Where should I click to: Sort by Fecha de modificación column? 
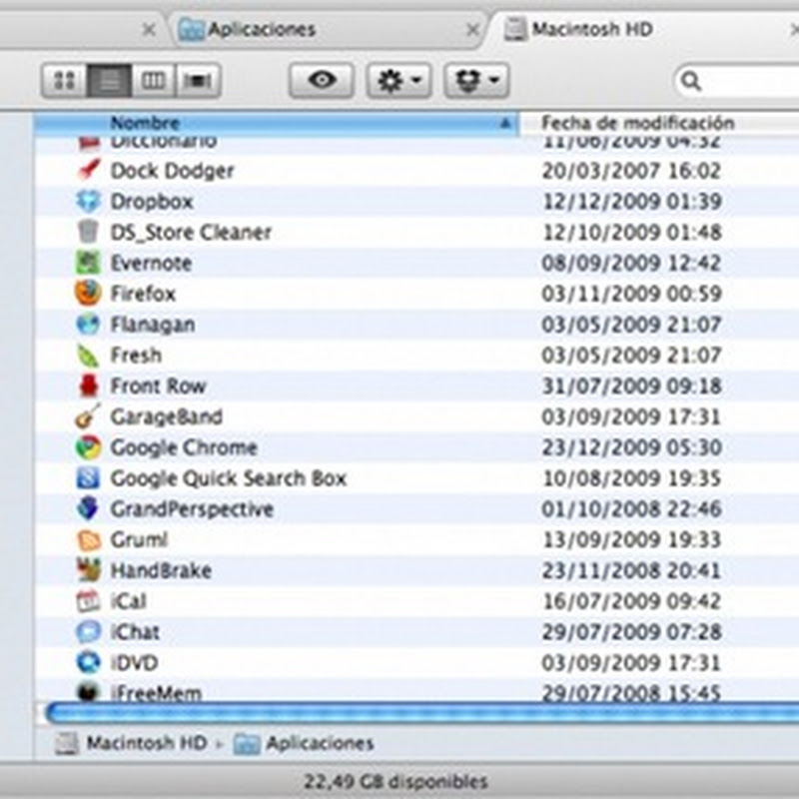pyautogui.click(x=659, y=123)
